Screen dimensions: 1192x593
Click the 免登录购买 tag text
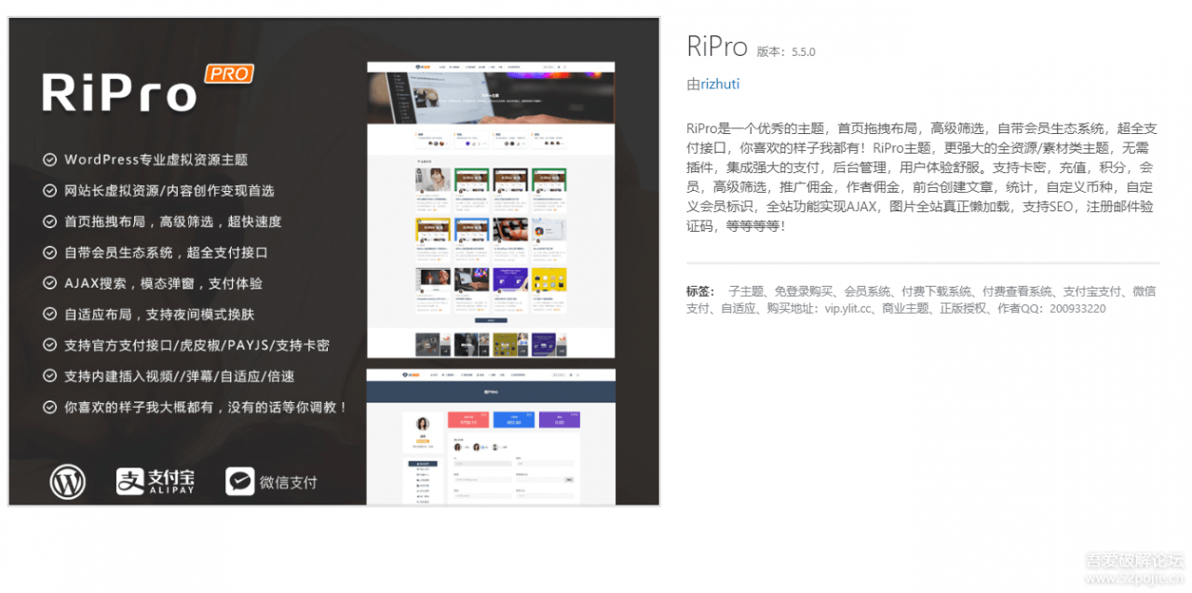pos(804,291)
